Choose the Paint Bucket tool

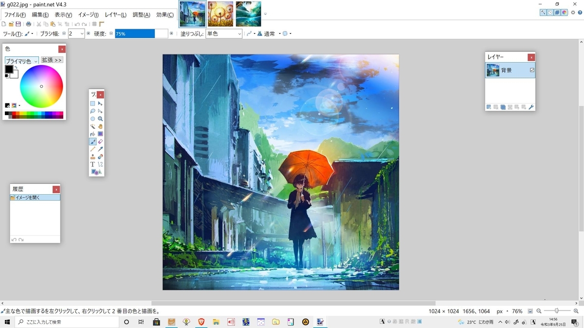tap(92, 134)
